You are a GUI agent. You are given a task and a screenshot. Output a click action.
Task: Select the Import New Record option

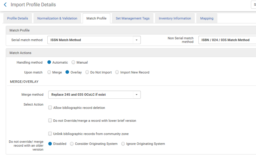coord(117,72)
